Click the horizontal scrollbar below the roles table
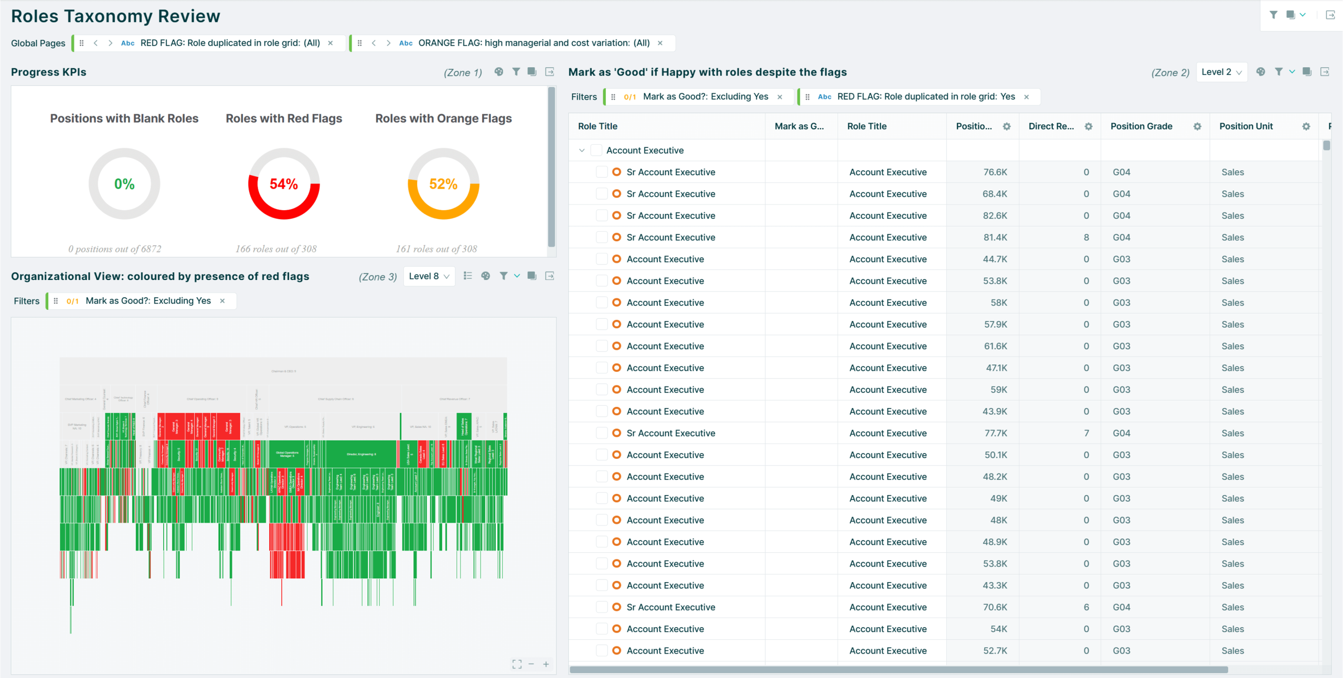 898,670
